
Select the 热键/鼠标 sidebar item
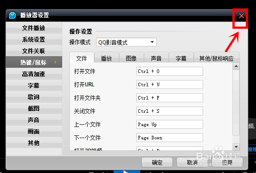34,62
